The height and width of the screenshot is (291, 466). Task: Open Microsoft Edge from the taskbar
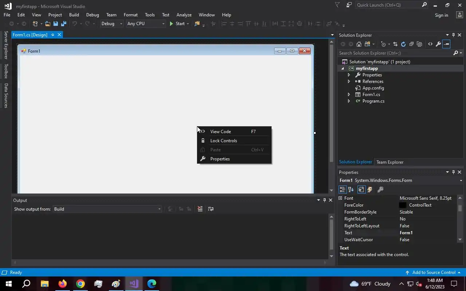(x=152, y=284)
